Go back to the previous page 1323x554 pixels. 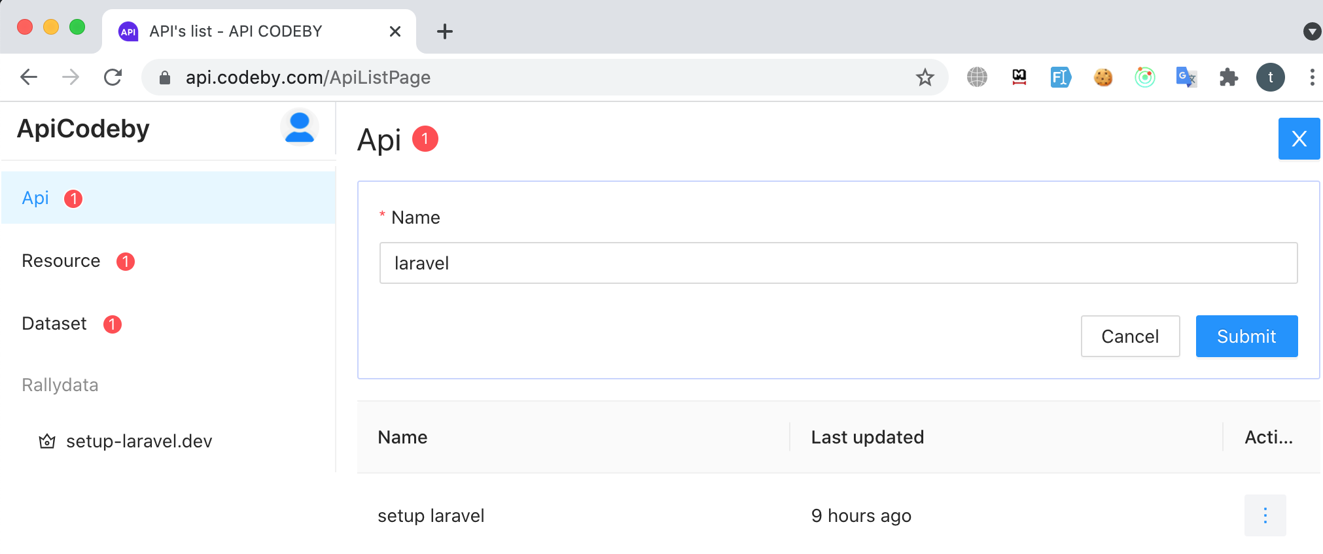coord(29,78)
